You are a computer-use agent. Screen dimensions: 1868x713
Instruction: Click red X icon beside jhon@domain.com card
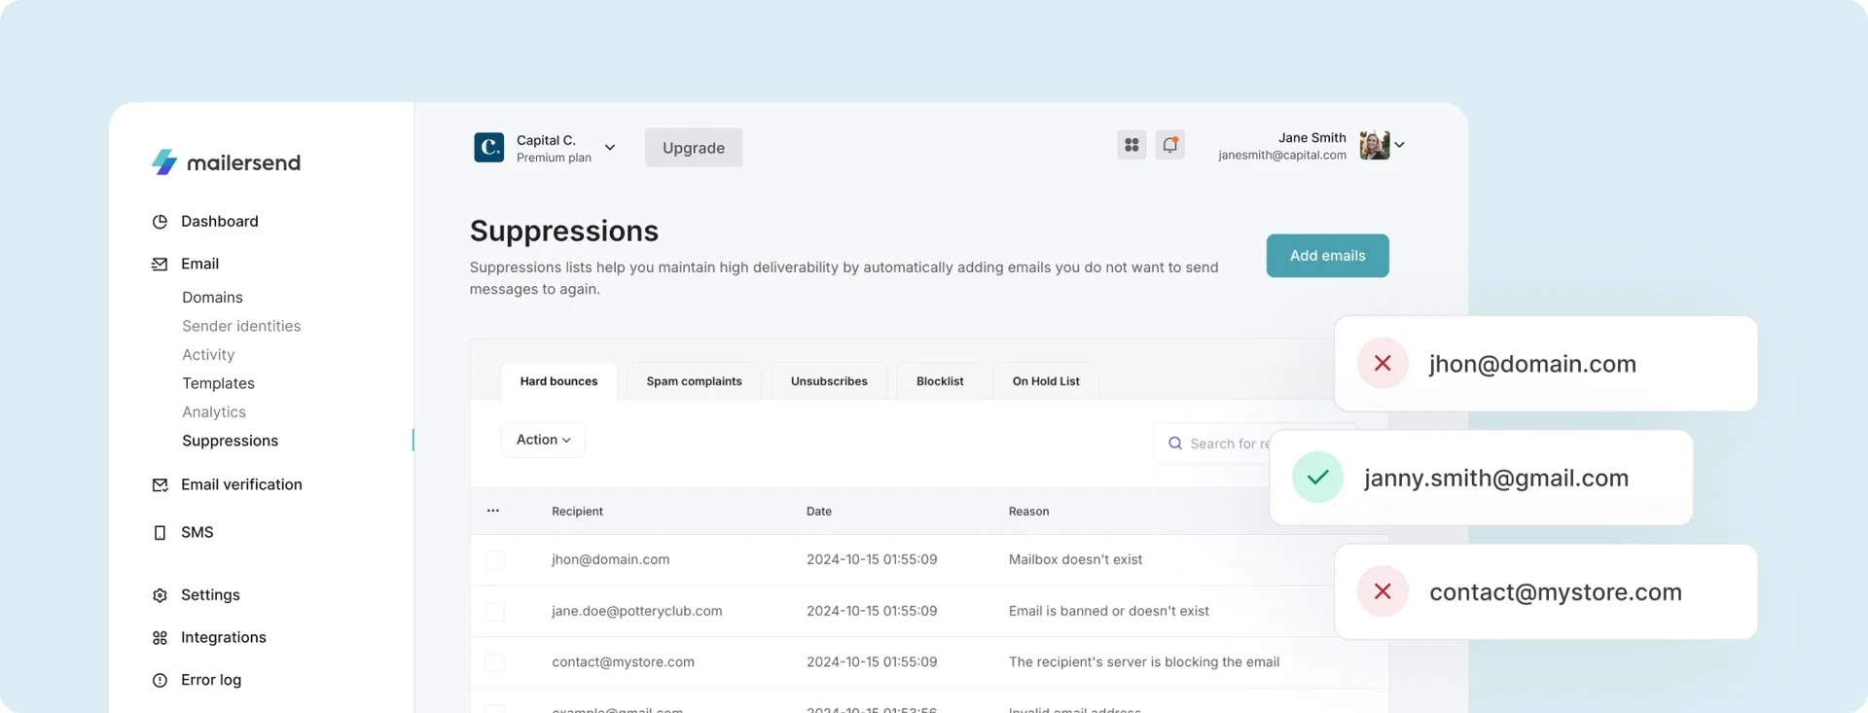coord(1383,364)
